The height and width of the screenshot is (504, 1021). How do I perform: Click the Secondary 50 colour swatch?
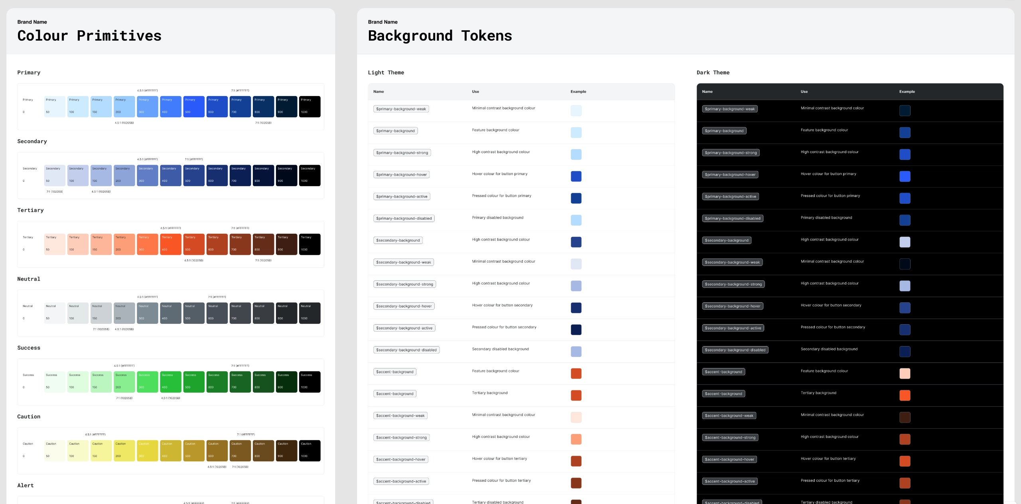click(x=55, y=175)
